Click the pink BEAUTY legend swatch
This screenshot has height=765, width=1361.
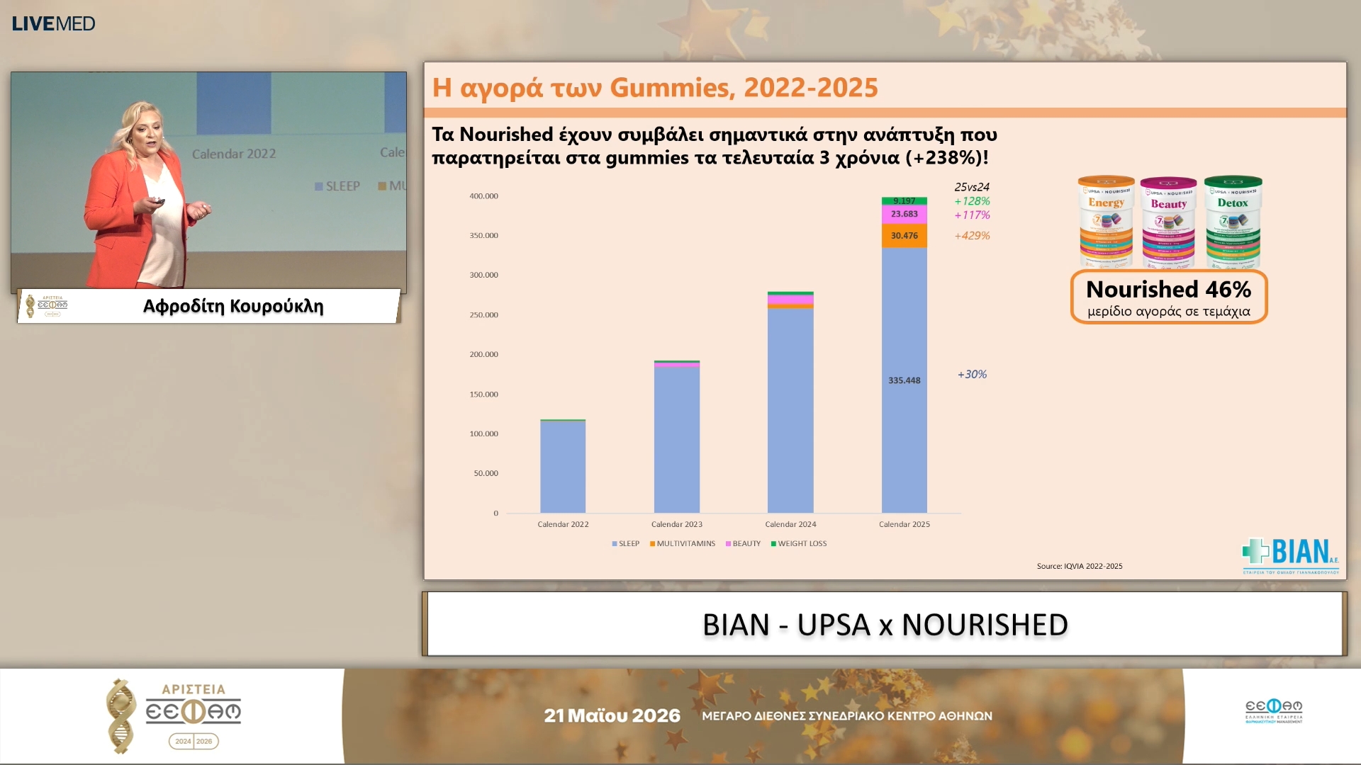[x=728, y=544]
